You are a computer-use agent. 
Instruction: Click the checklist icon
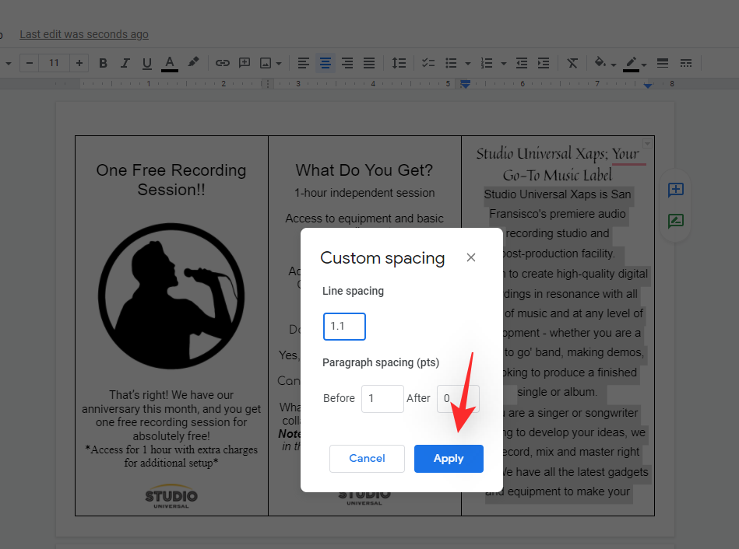click(428, 63)
